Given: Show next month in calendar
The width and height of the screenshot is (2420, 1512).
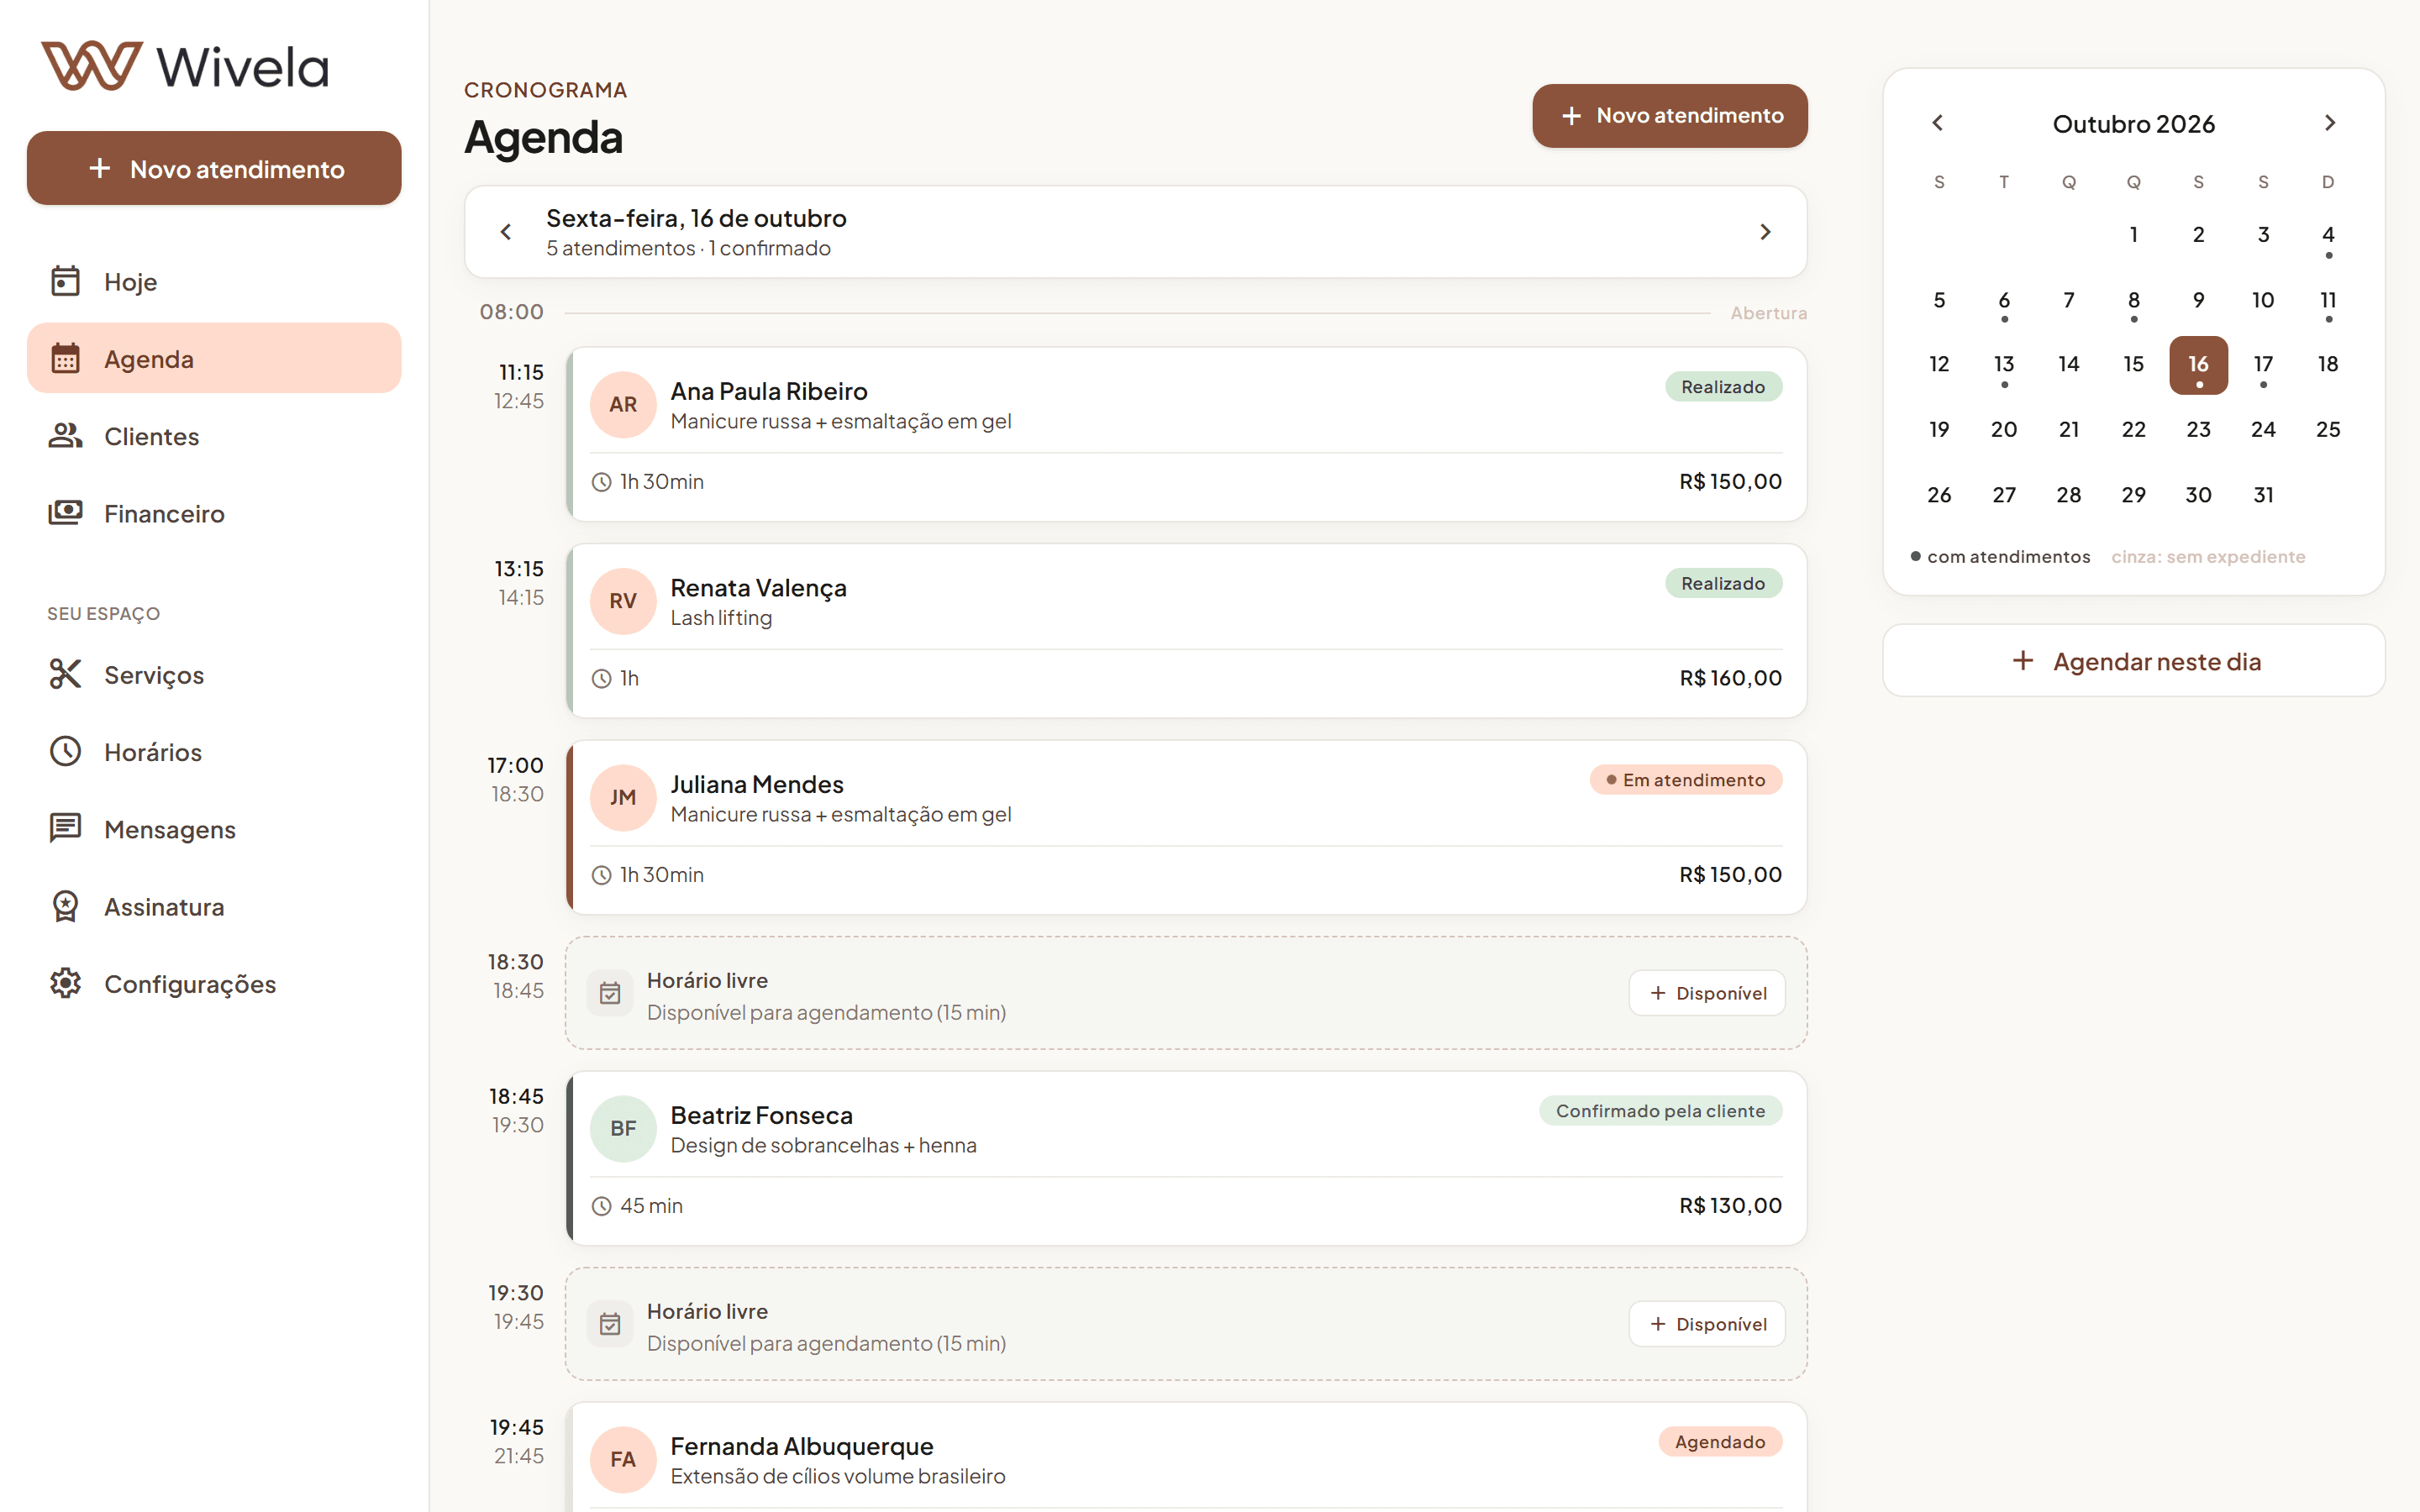Looking at the screenshot, I should tap(2329, 123).
